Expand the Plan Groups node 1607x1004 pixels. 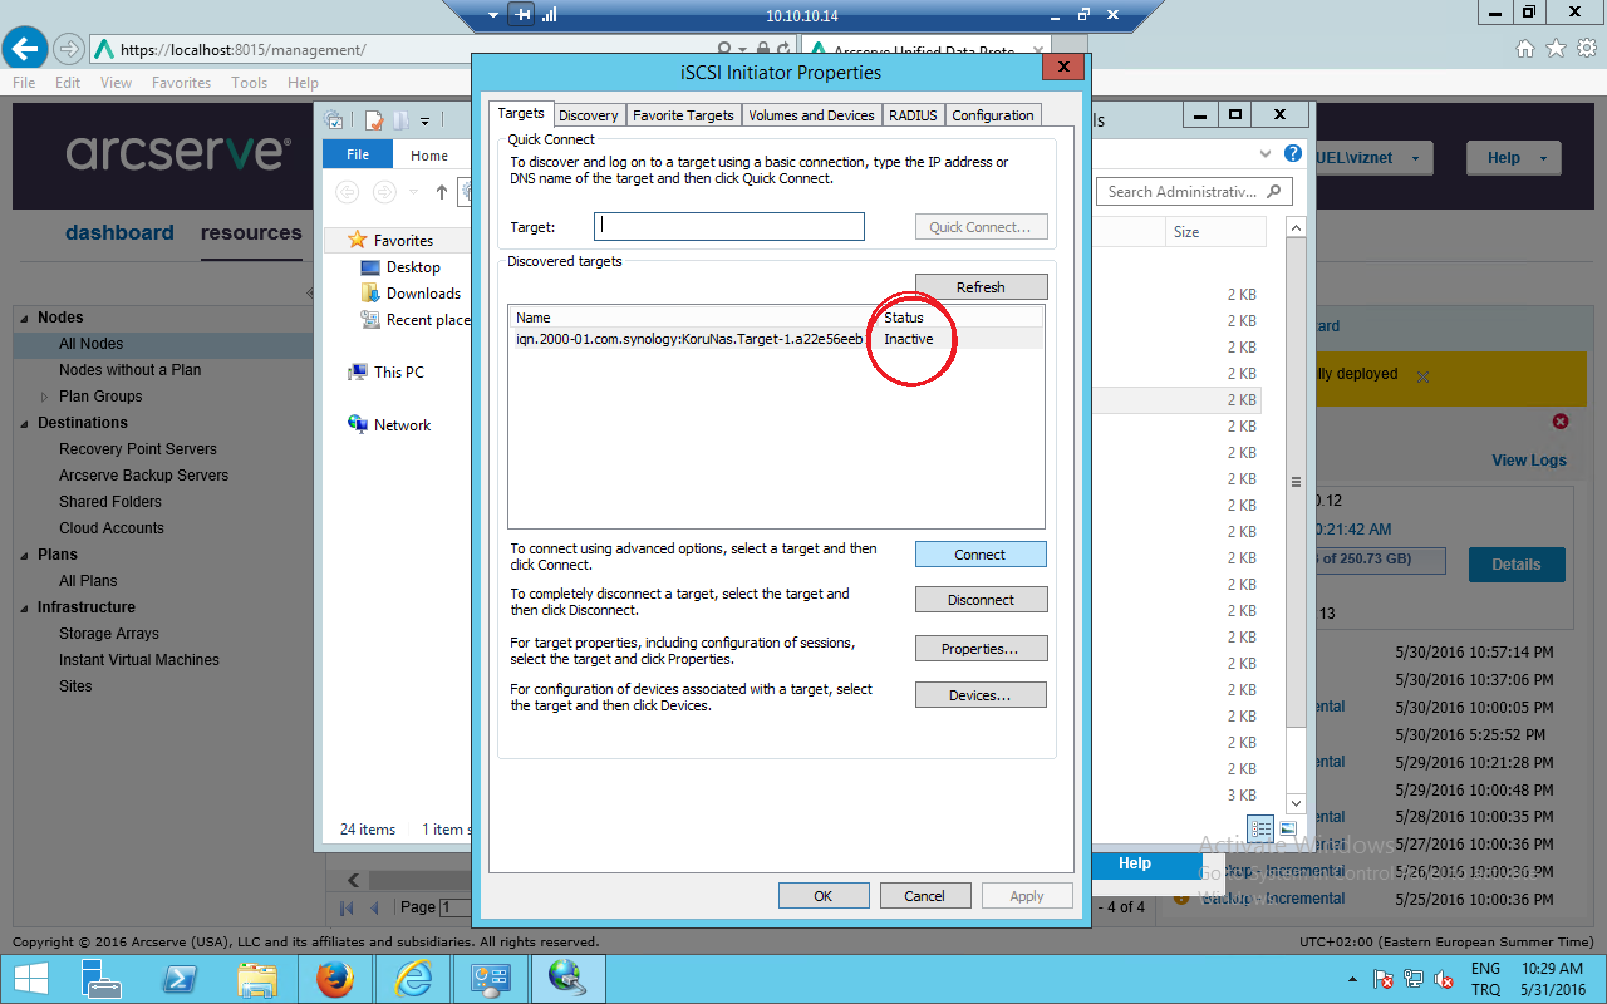point(45,397)
